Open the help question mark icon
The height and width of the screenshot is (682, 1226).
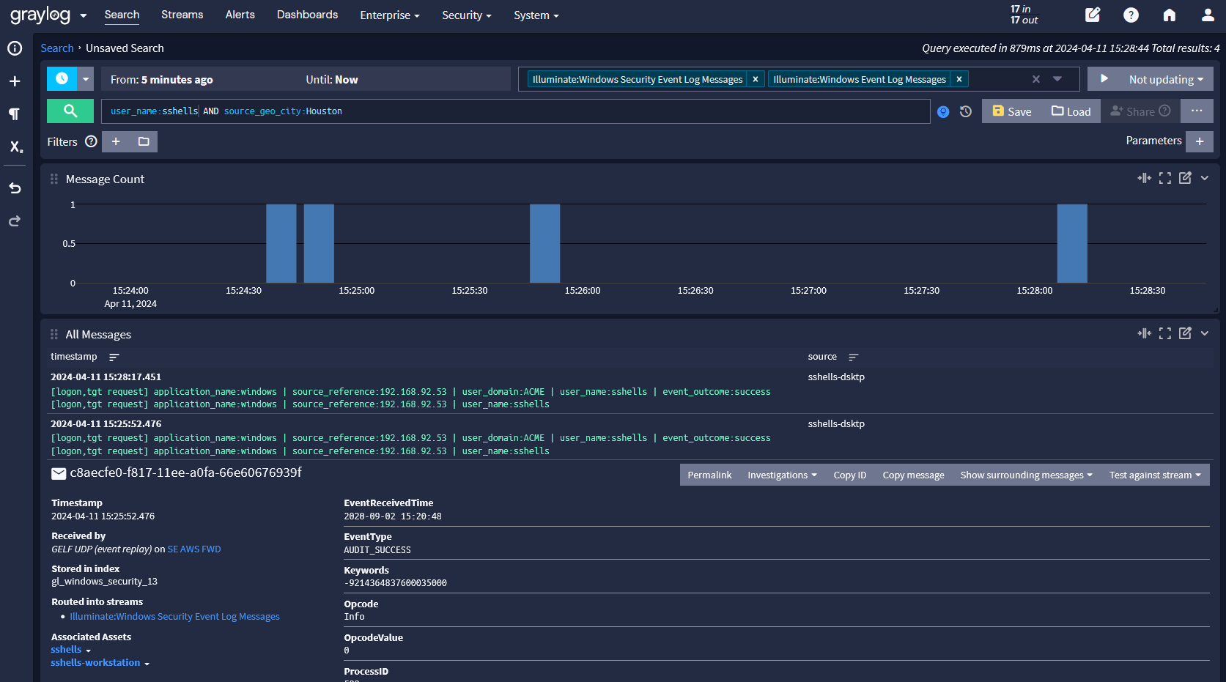click(x=1131, y=15)
